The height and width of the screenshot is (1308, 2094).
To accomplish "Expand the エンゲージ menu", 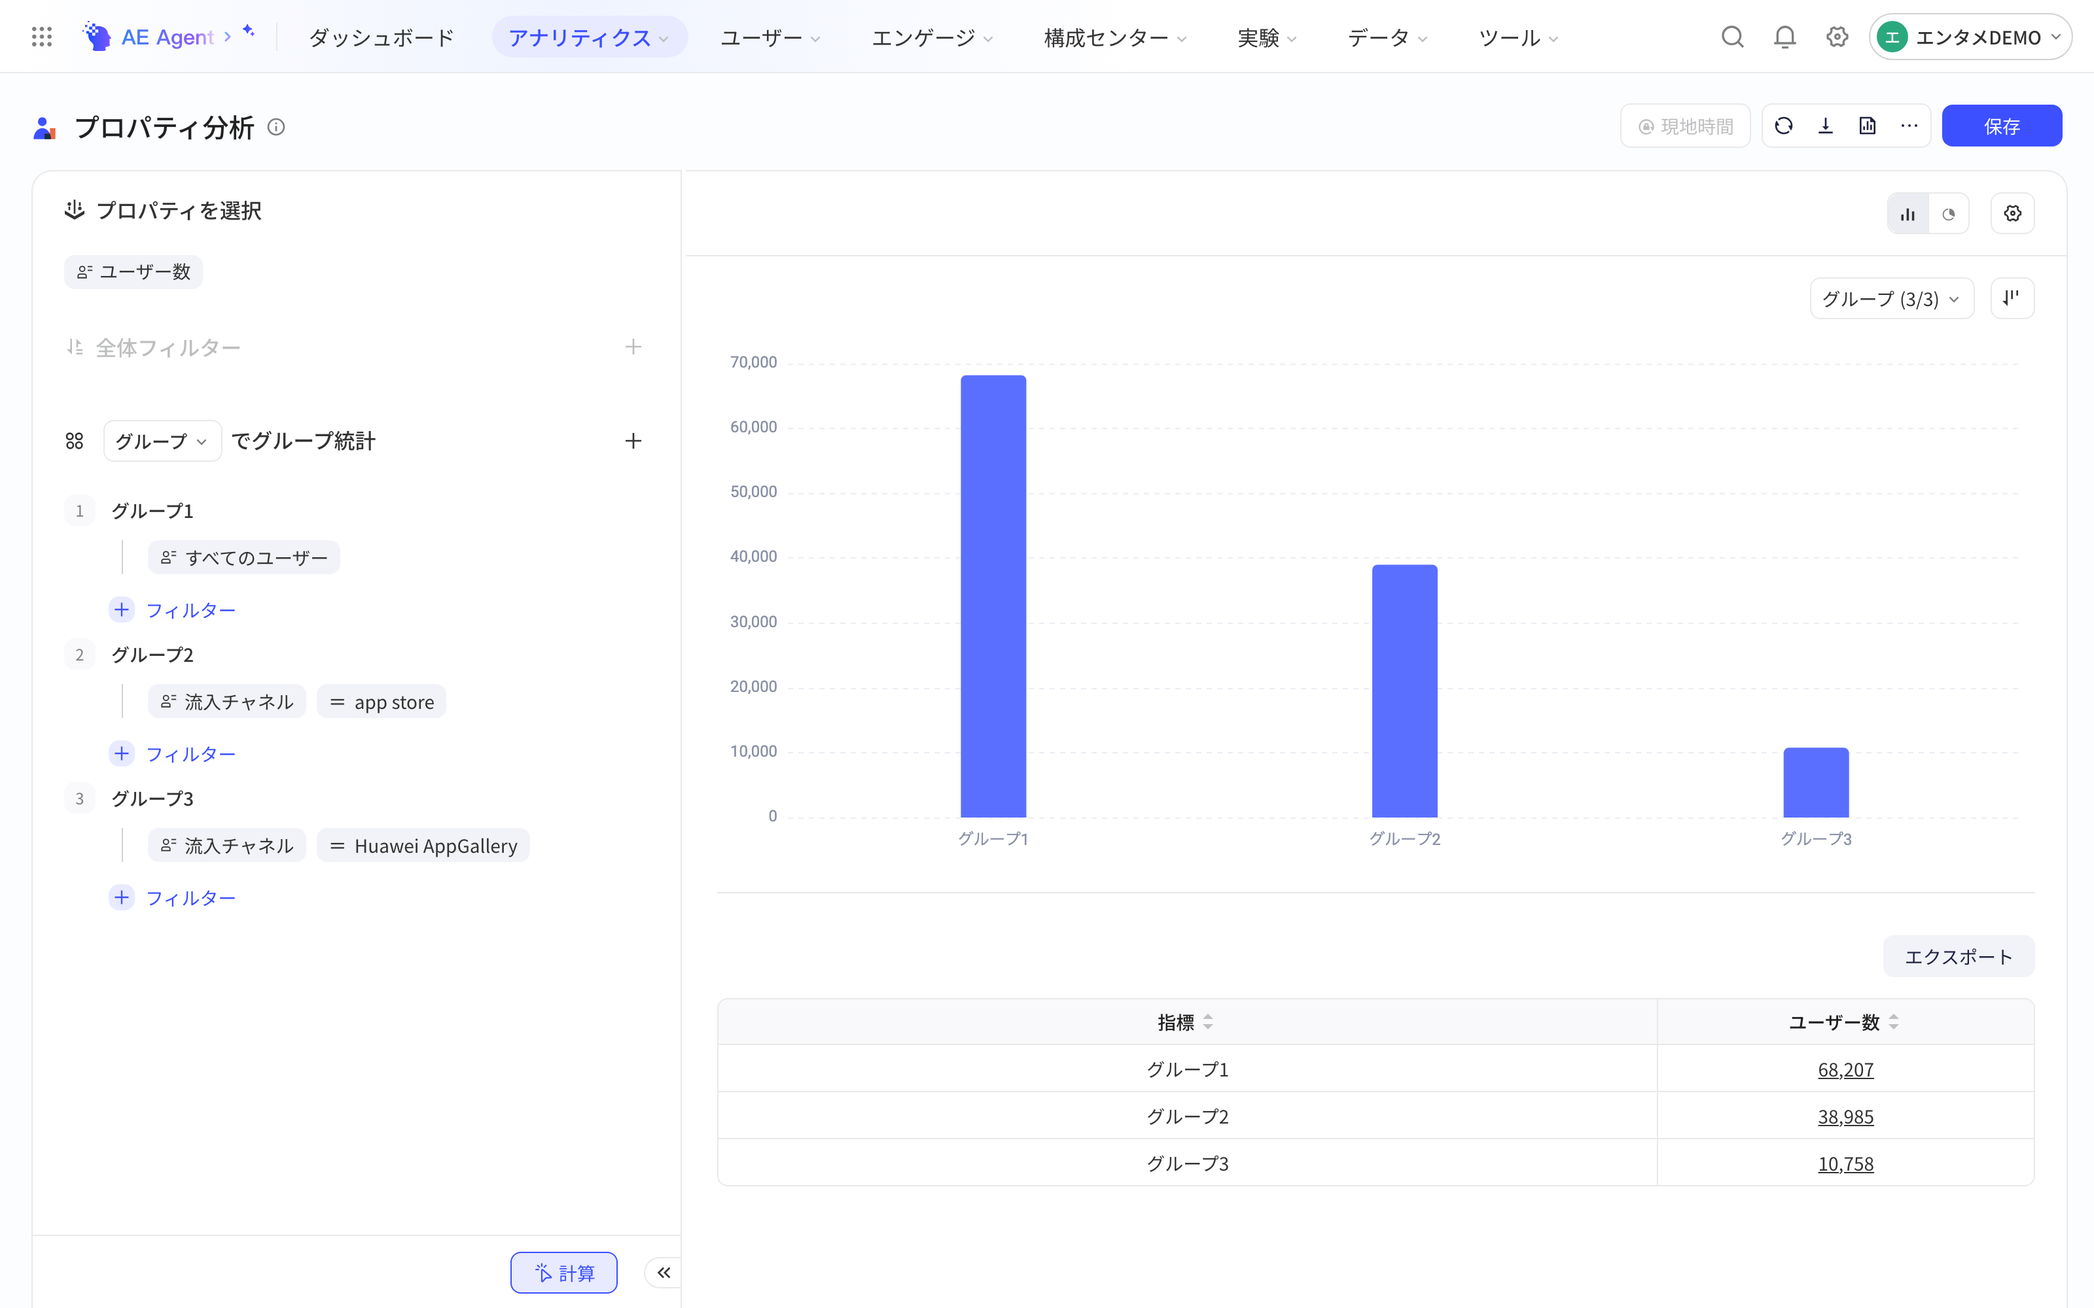I will tap(932, 37).
